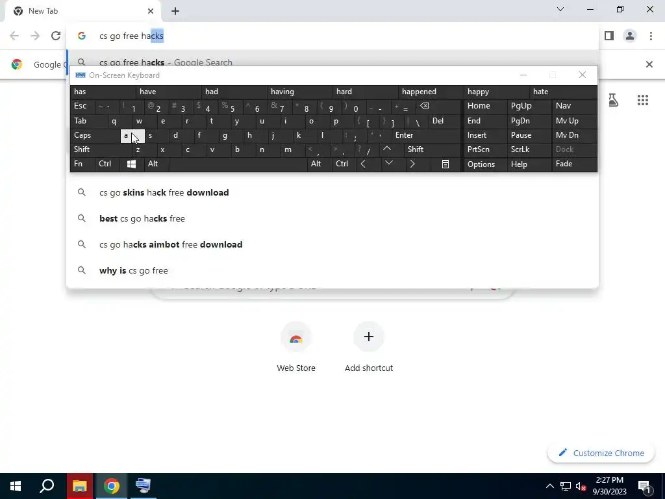
Task: Choose the 'hate' word prediction
Action: (562, 92)
